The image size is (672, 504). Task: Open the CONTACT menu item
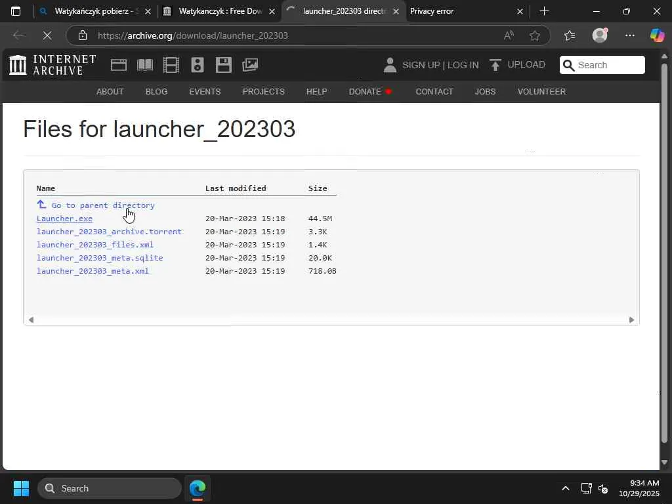click(x=434, y=92)
